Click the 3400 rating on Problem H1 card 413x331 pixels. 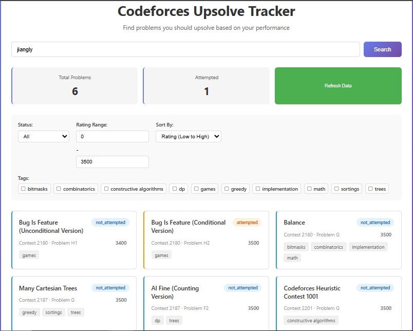(x=121, y=243)
